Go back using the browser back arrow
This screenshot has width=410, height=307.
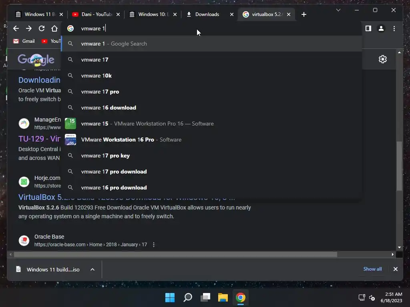pyautogui.click(x=16, y=28)
